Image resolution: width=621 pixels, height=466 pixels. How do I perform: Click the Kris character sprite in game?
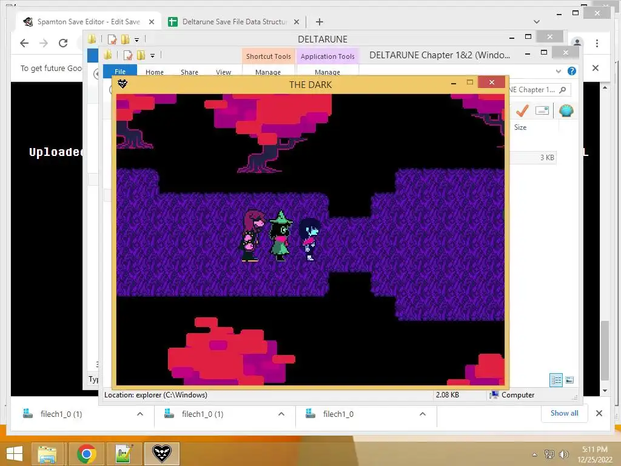[309, 238]
